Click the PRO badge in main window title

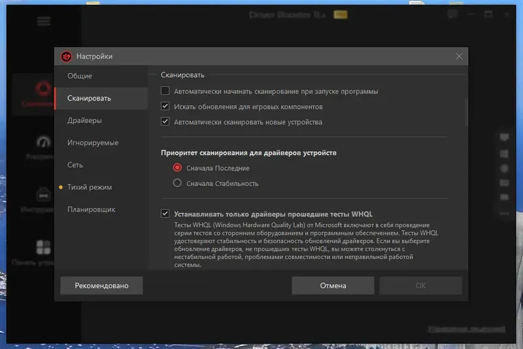pos(341,14)
